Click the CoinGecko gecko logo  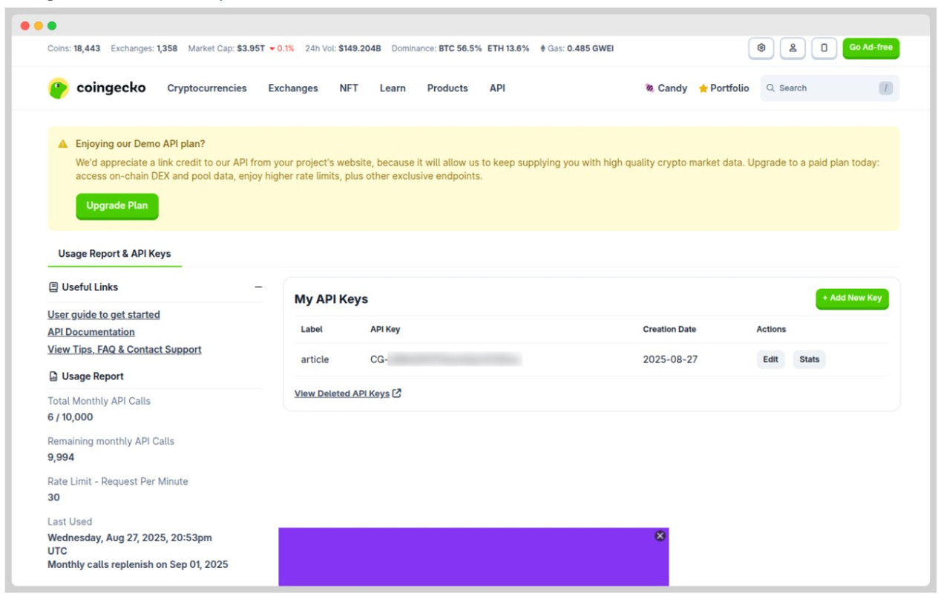click(x=58, y=88)
